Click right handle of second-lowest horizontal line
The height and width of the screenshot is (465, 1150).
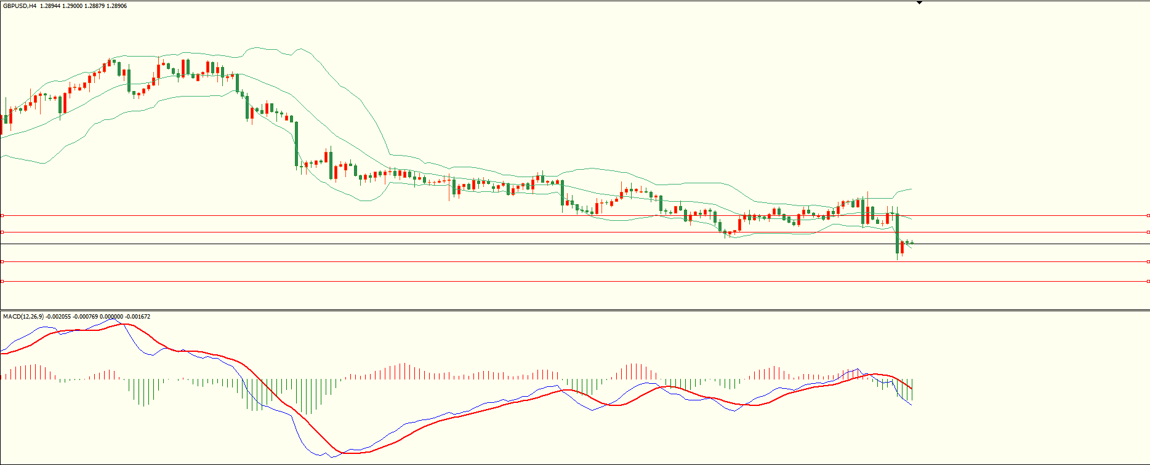[x=1148, y=261]
